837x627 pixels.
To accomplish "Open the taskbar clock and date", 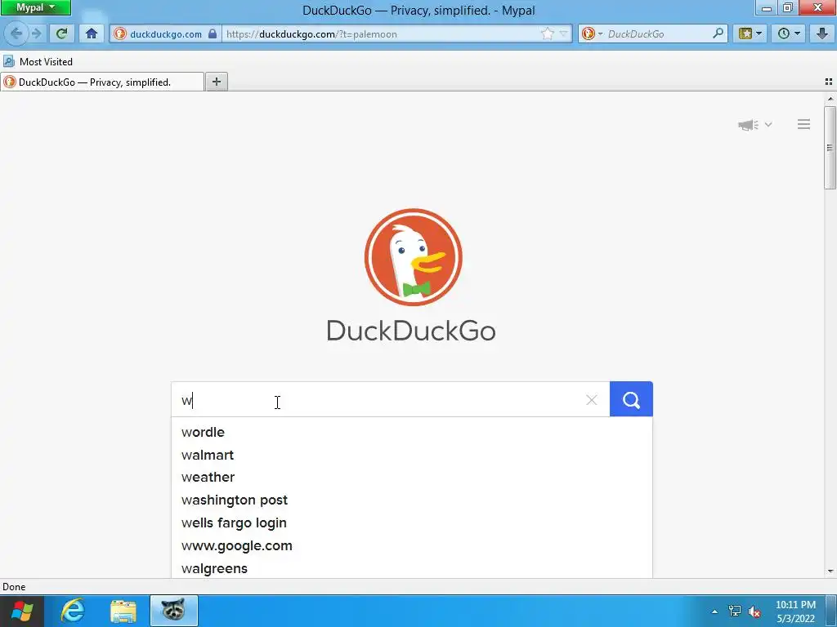I will pyautogui.click(x=795, y=611).
